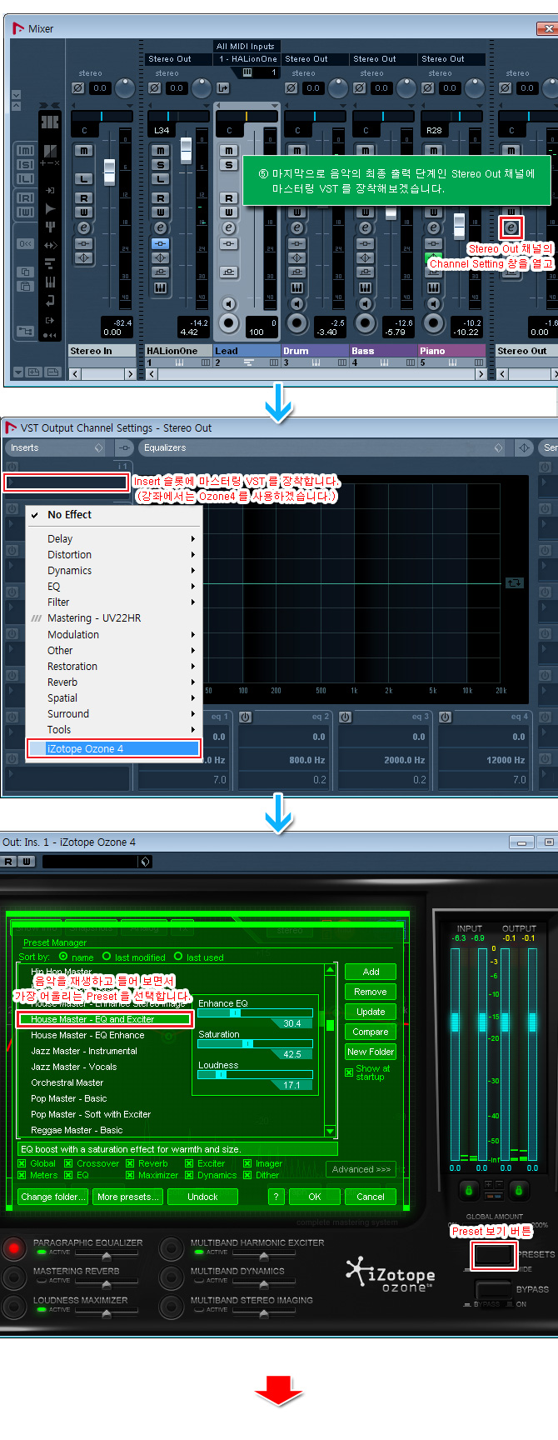
Task: Click Ozone PRESETS button
Action: (493, 1255)
